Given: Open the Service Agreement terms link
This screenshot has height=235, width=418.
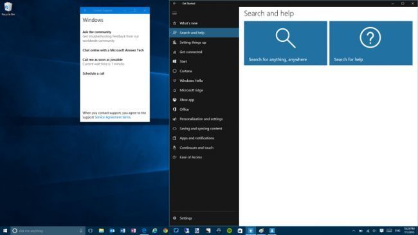Looking at the screenshot, I should pos(113,117).
